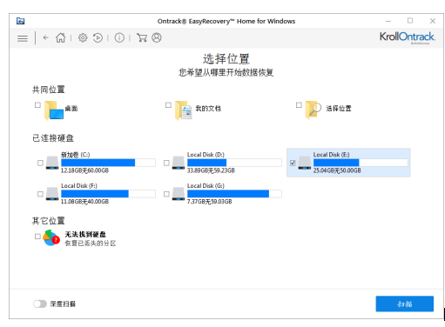Select the 选择位置 folder search icon
445x327 pixels.
click(314, 110)
